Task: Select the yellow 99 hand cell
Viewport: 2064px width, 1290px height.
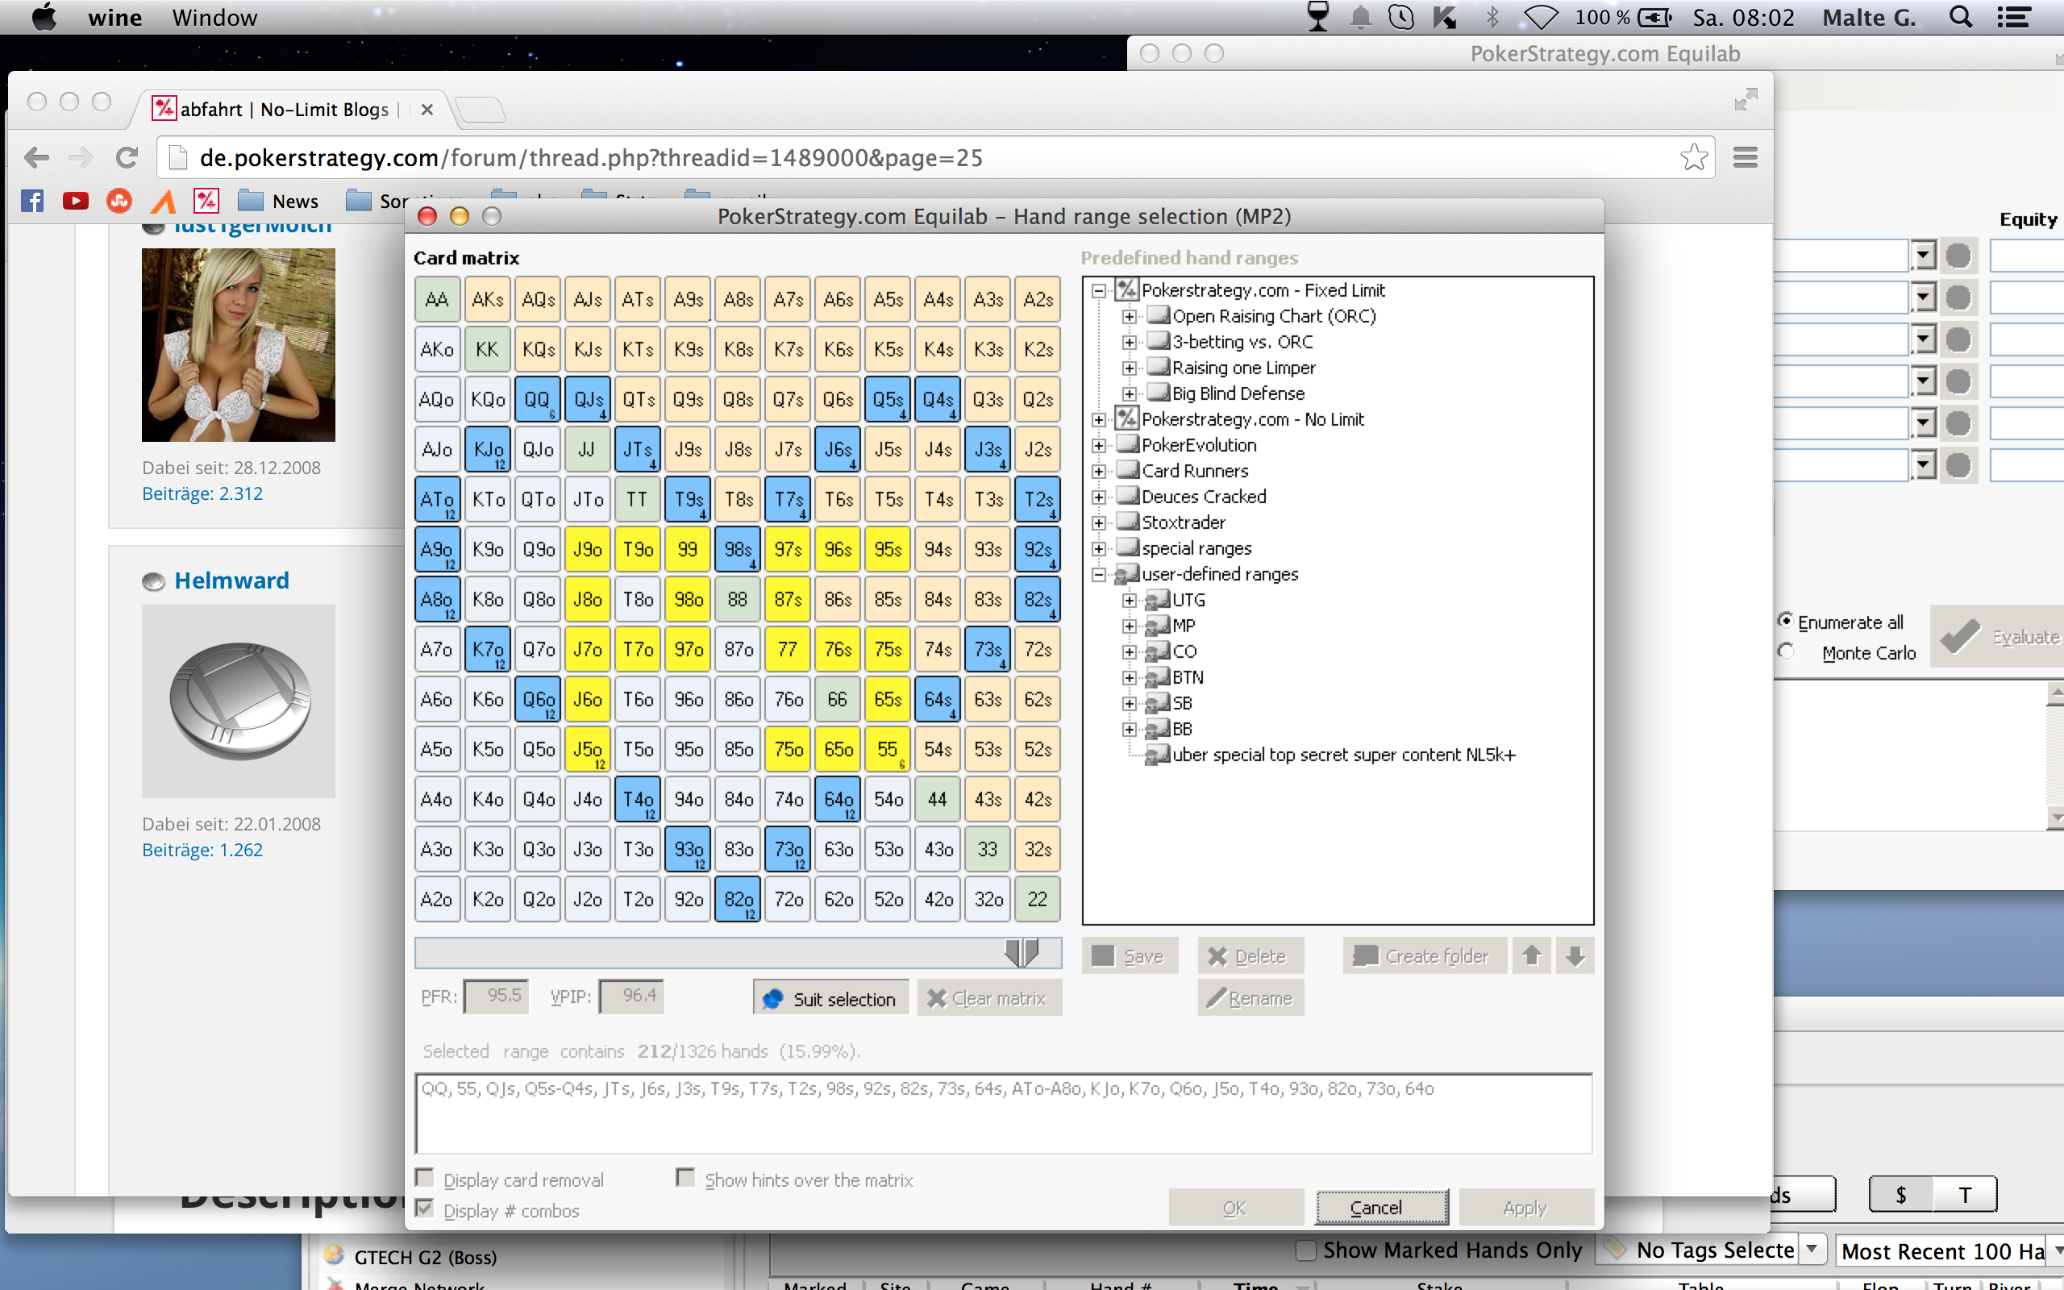Action: (689, 548)
